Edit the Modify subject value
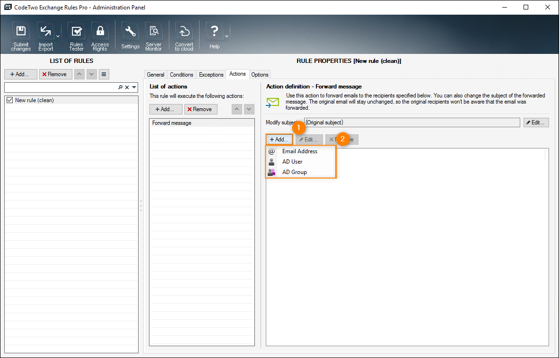559x358 pixels. click(x=536, y=122)
